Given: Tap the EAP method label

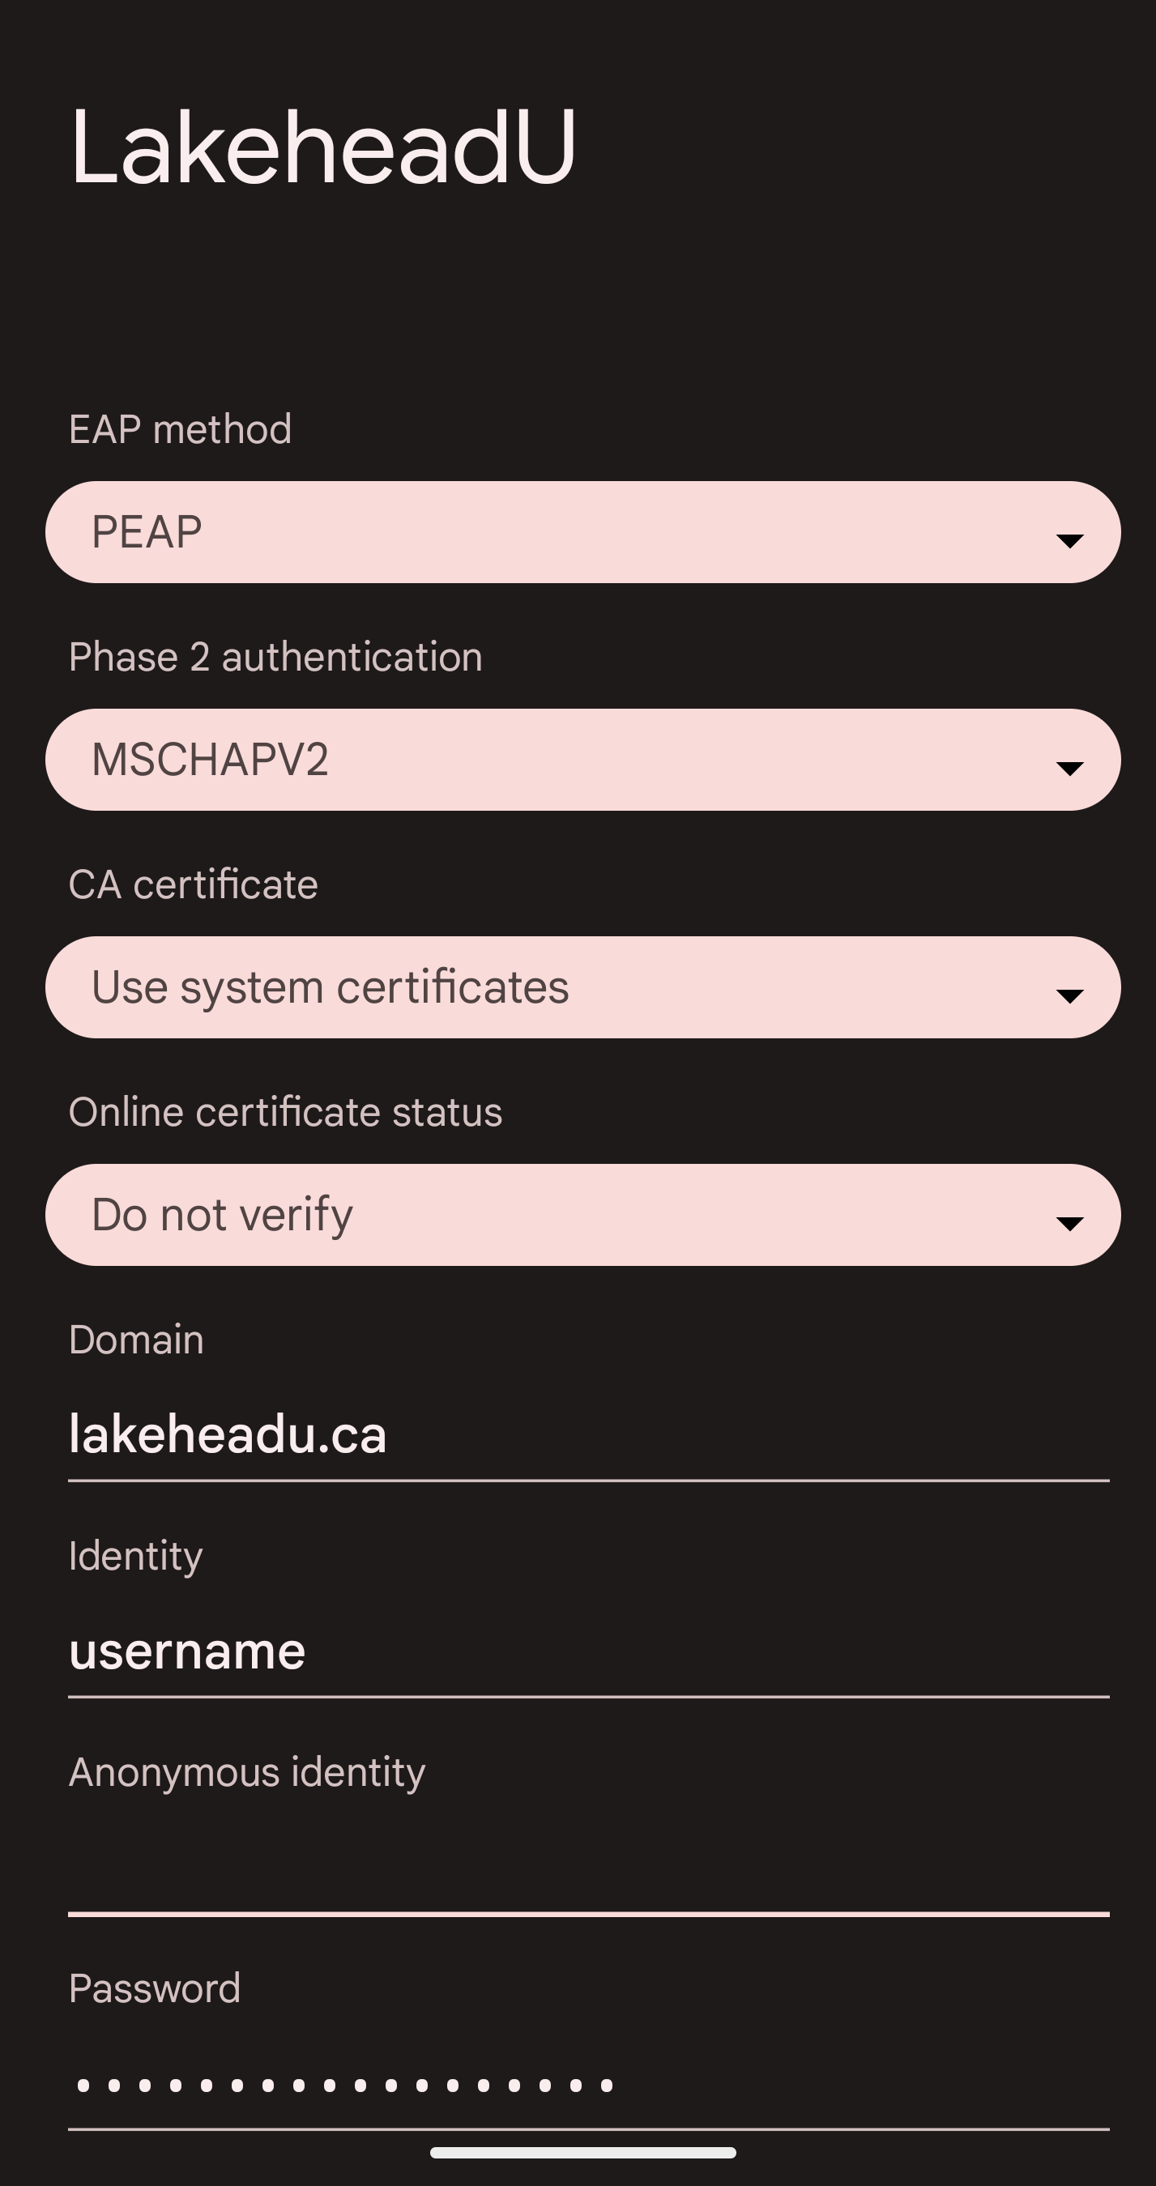Looking at the screenshot, I should (x=180, y=428).
